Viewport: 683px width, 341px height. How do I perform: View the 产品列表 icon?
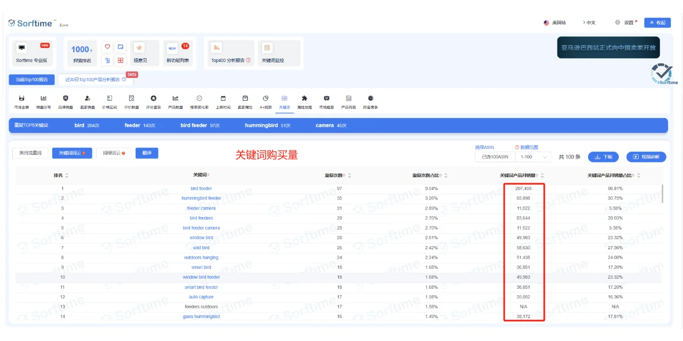tap(348, 101)
